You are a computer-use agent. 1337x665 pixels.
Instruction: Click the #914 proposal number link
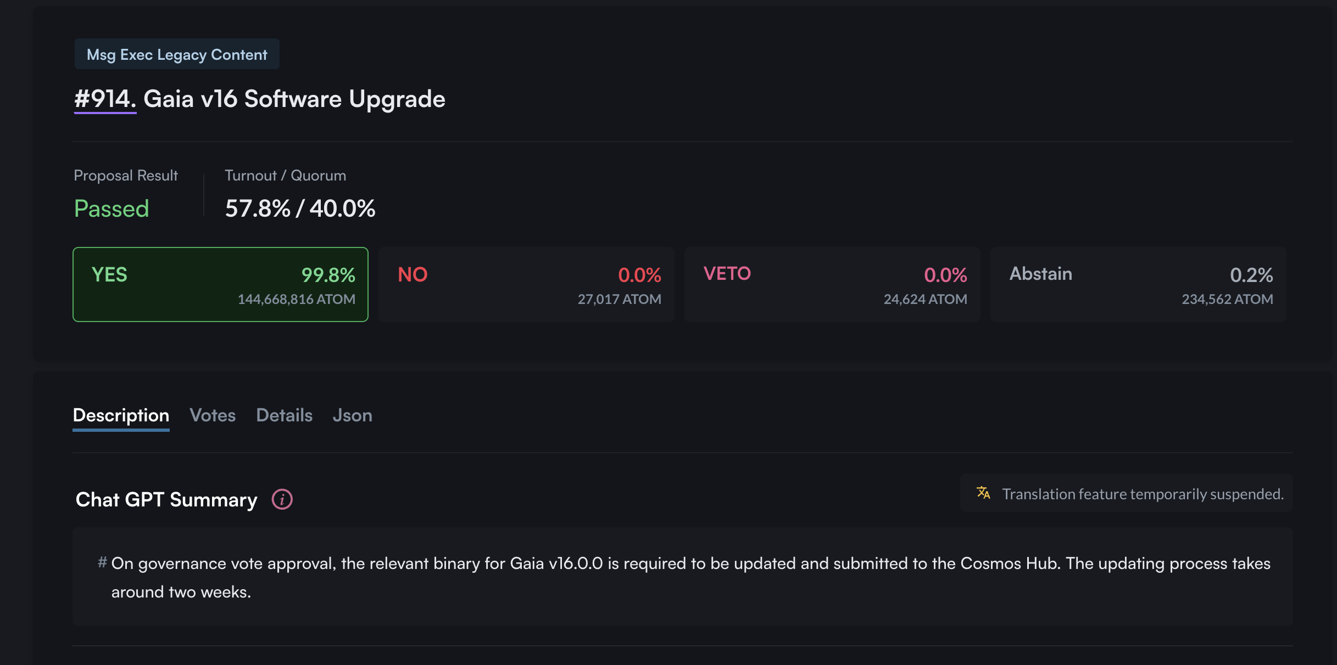[105, 99]
